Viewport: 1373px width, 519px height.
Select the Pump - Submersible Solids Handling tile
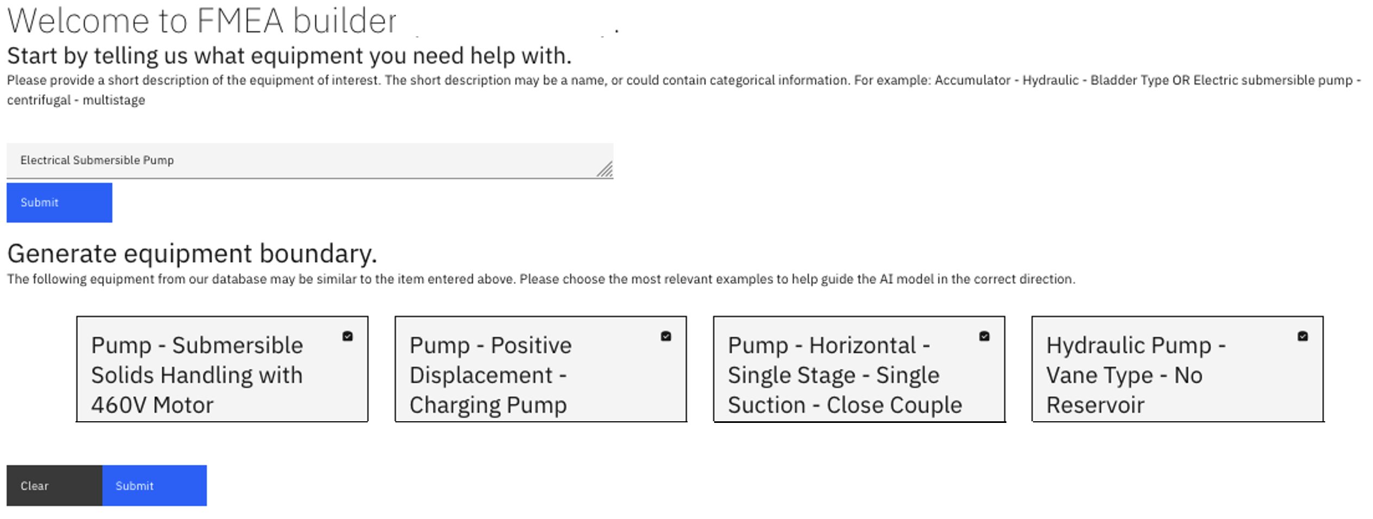pos(222,375)
